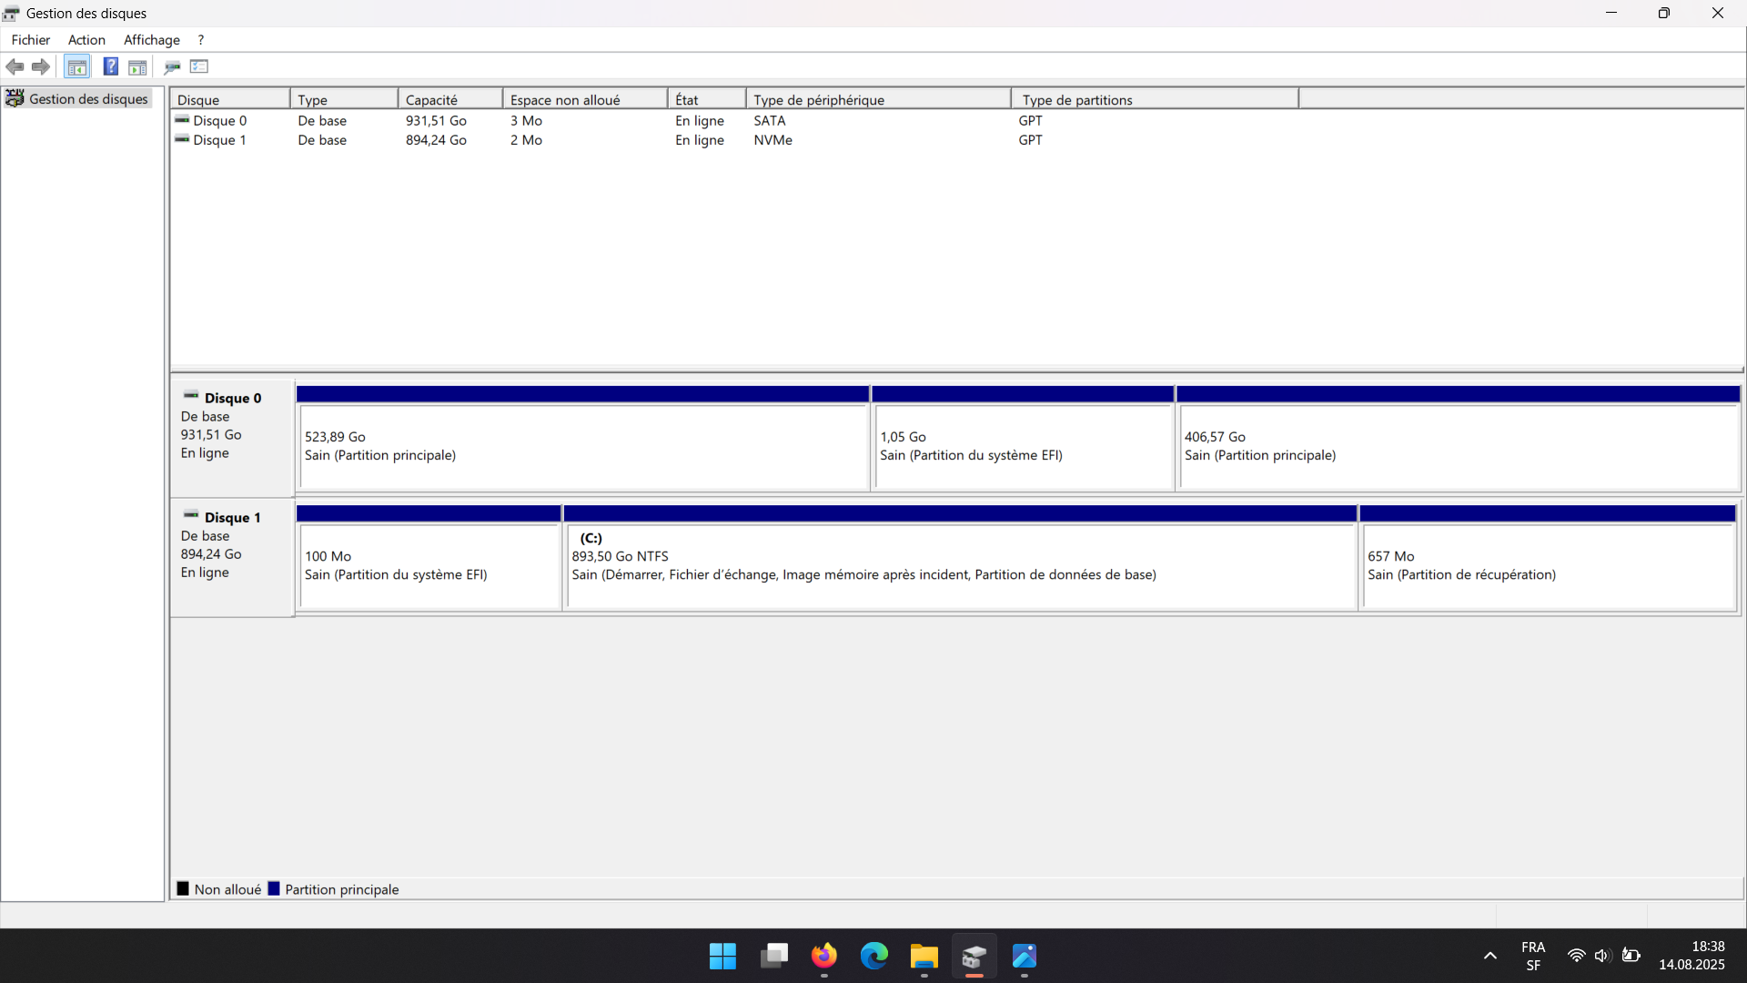Click the battery tray icon
This screenshot has width=1747, height=983.
coord(1631,956)
